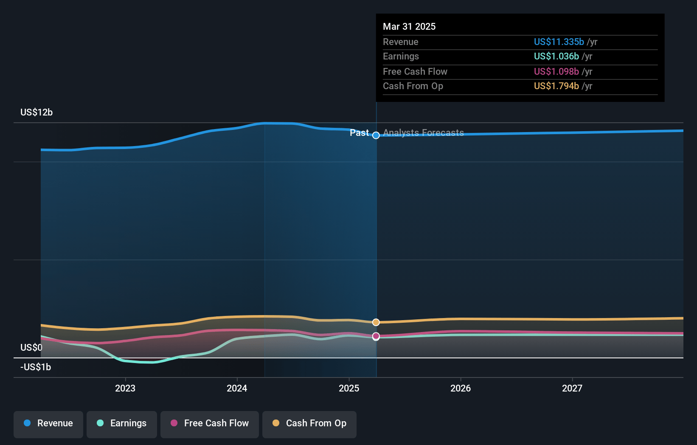Click the Analysts Forecasts label

(x=423, y=132)
